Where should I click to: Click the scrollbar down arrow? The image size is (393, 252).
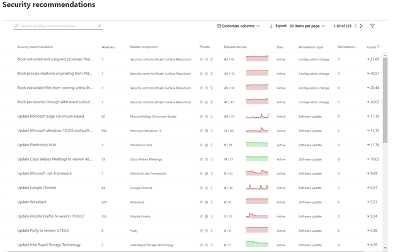click(x=385, y=248)
